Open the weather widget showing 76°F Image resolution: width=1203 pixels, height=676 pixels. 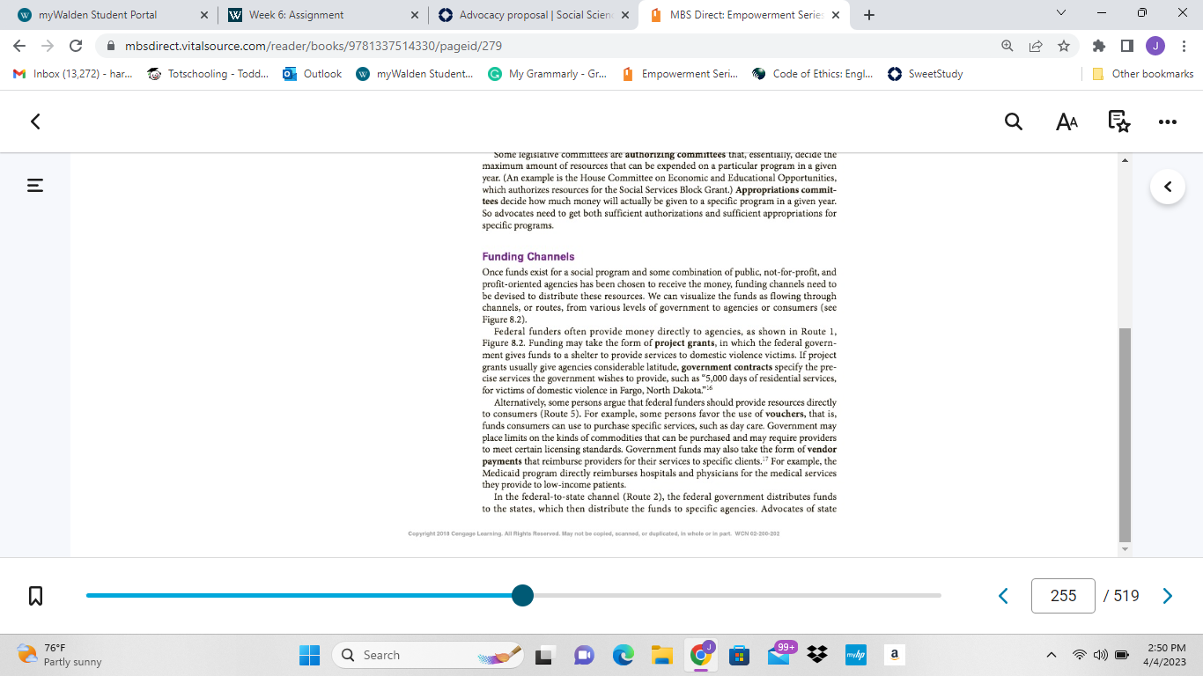coord(60,655)
